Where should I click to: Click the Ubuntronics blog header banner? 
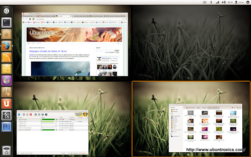[74, 35]
